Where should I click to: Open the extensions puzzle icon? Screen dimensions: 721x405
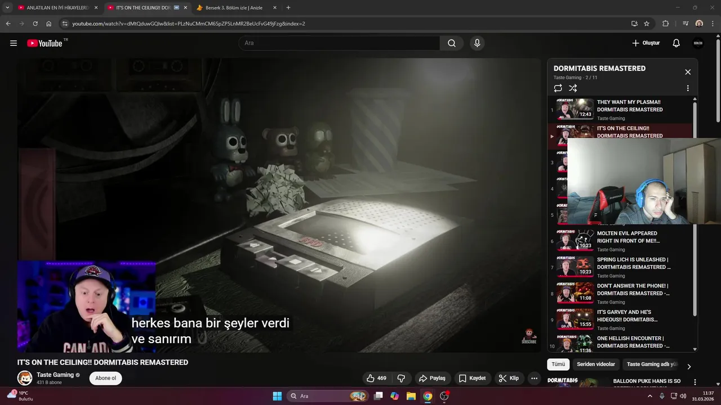point(666,24)
